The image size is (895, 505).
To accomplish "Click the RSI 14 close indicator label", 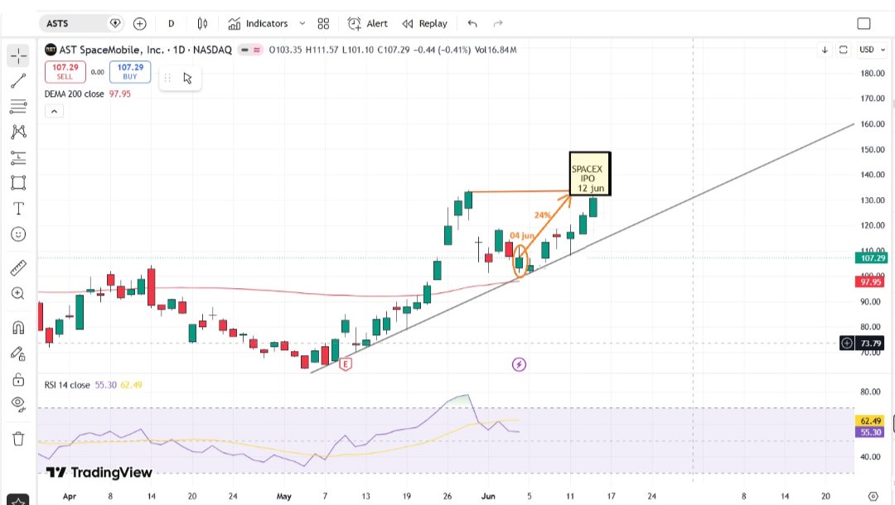I will tap(67, 385).
